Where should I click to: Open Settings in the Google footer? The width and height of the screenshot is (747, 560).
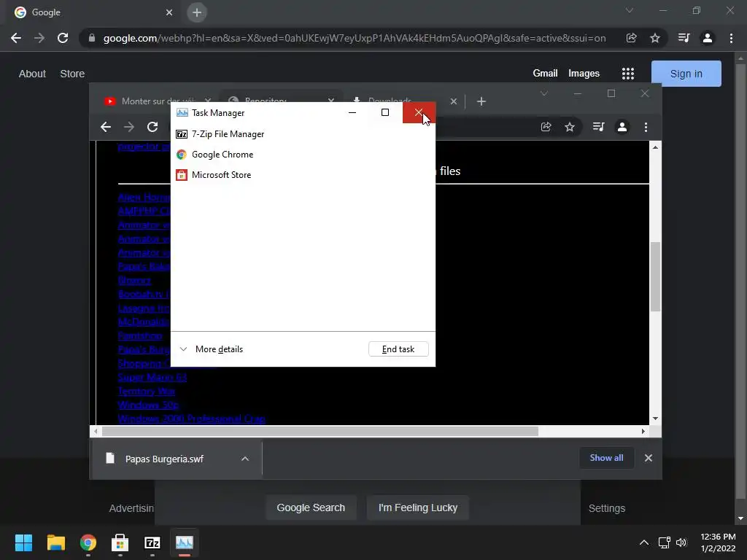click(x=606, y=508)
